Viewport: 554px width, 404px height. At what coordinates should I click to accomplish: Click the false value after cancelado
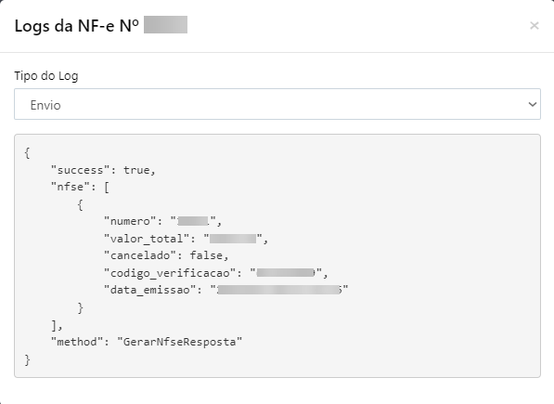206,255
